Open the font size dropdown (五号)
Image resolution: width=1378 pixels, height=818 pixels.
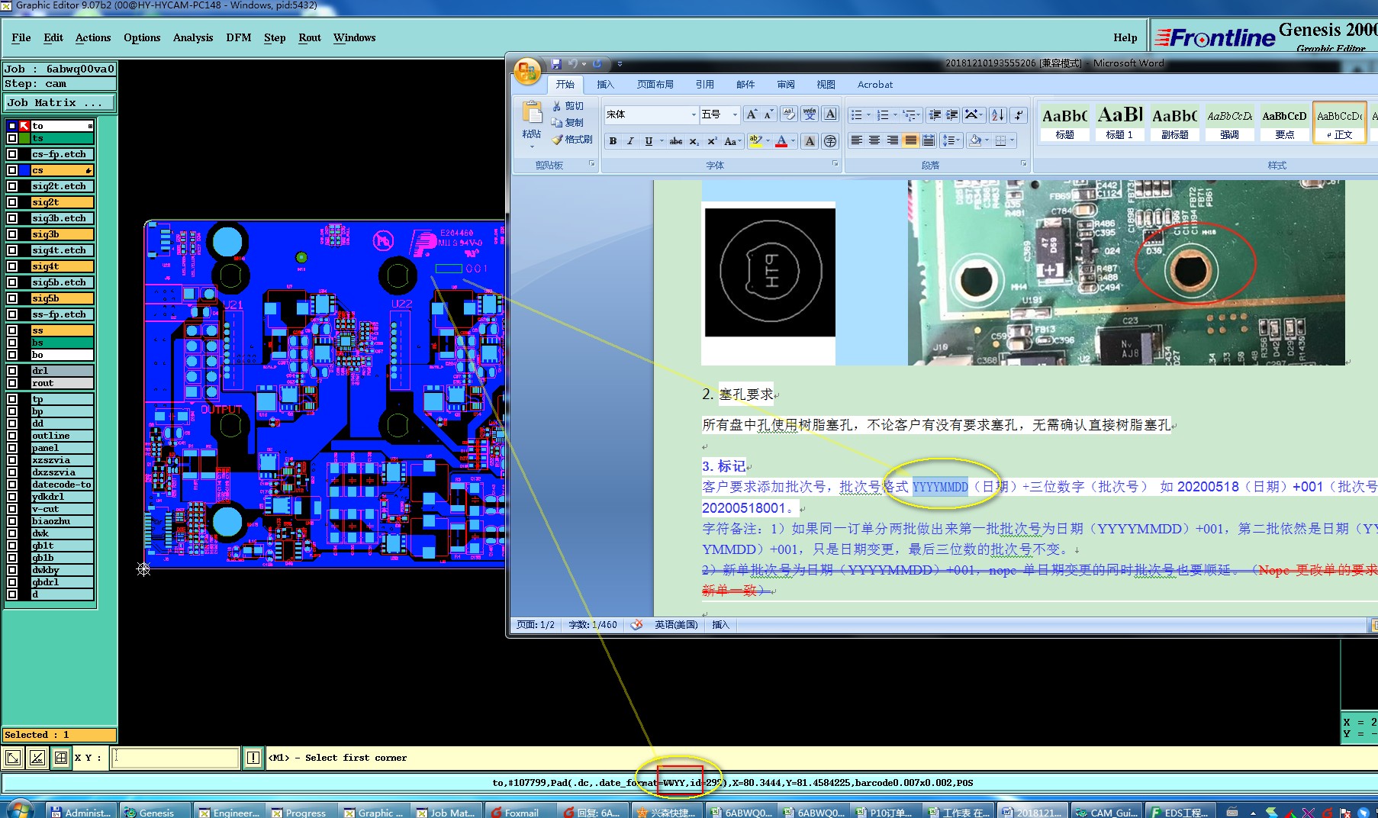tap(735, 114)
